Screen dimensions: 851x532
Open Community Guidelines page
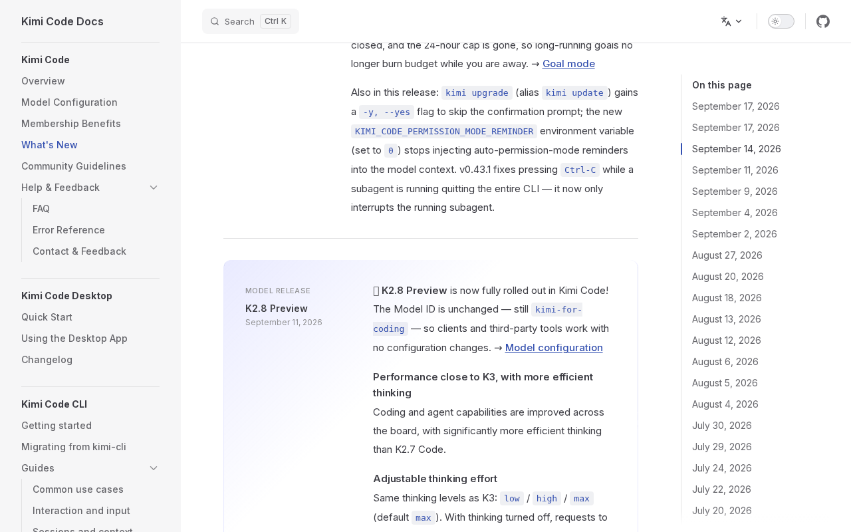point(74,166)
